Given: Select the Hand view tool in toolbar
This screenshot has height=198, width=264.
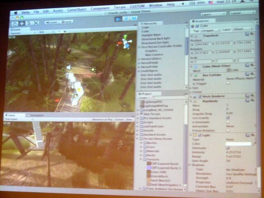Looking at the screenshot, I should (x=15, y=24).
